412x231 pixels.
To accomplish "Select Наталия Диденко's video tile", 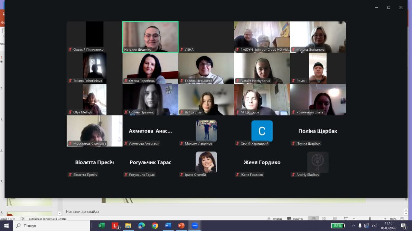I will tap(150, 37).
